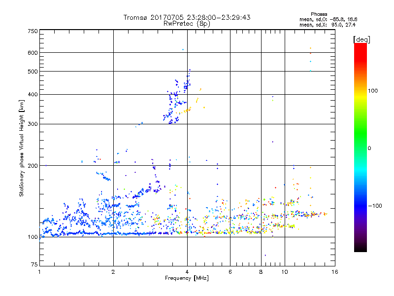Click the '100' y-axis tick label
394x296 pixels.
(33, 237)
